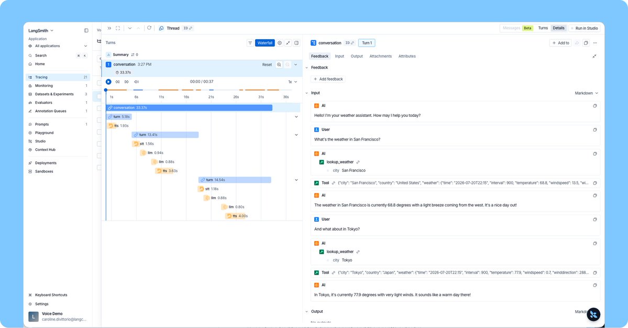Switch to the Details view toggle
Image resolution: width=628 pixels, height=328 pixels.
(558, 28)
